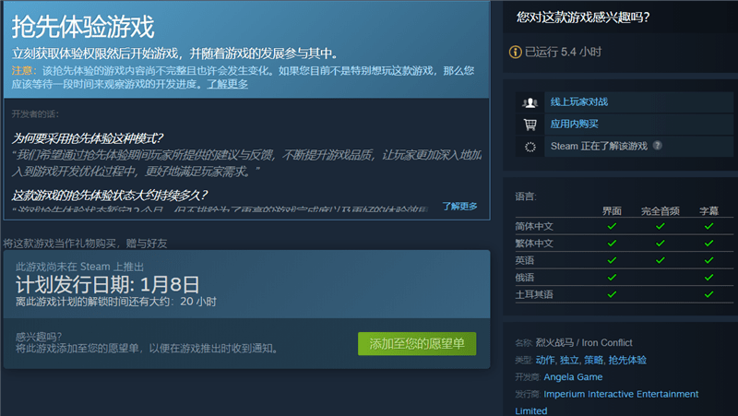Expand developer notes with 了解更多
738x416 pixels.
[459, 206]
